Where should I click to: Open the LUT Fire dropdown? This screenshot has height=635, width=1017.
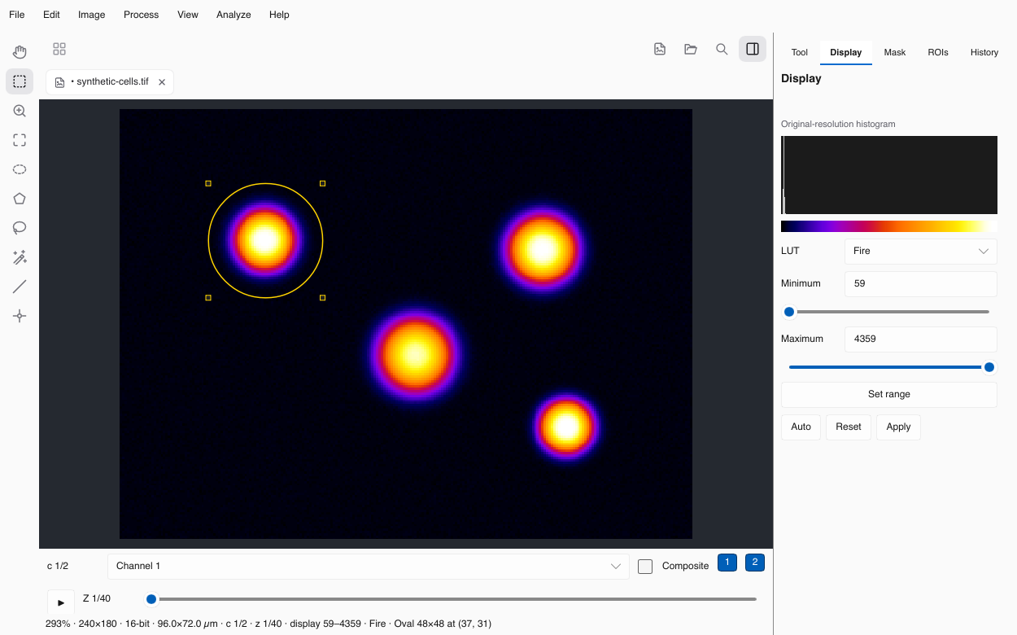click(921, 251)
